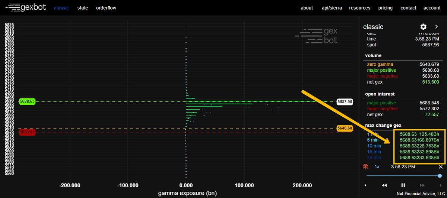Pause the replay playback
Screen dimensions: 447x198
(x=403, y=185)
